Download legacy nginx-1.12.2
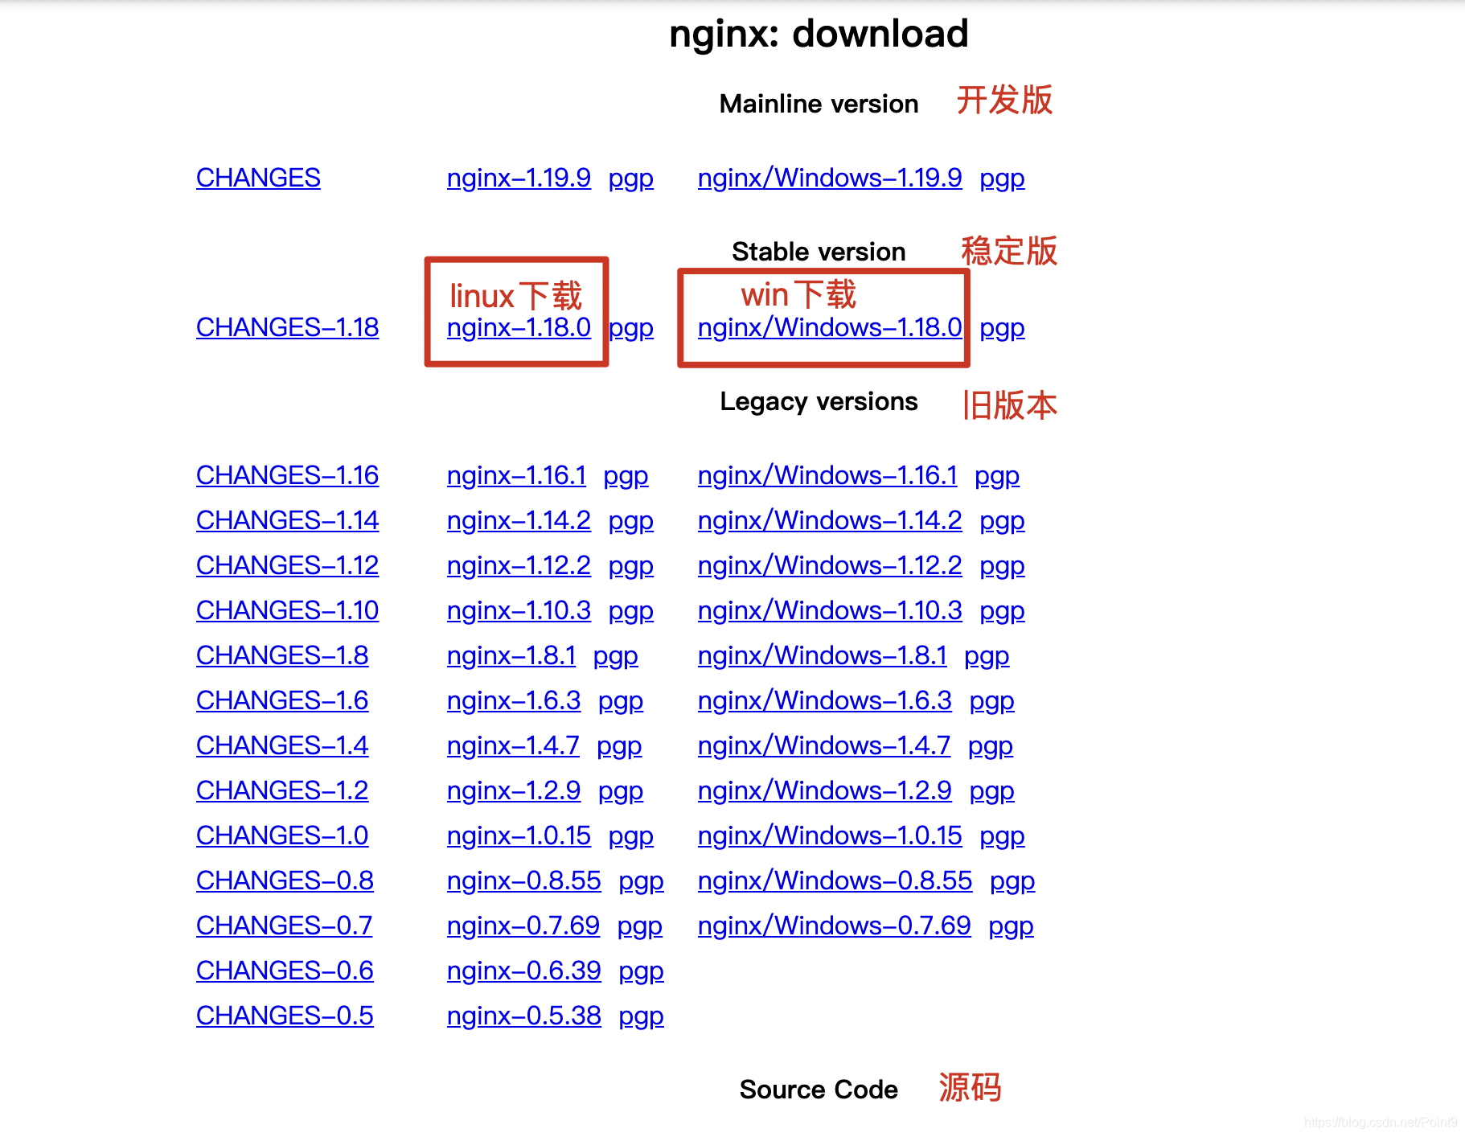This screenshot has width=1465, height=1137. pyautogui.click(x=519, y=565)
